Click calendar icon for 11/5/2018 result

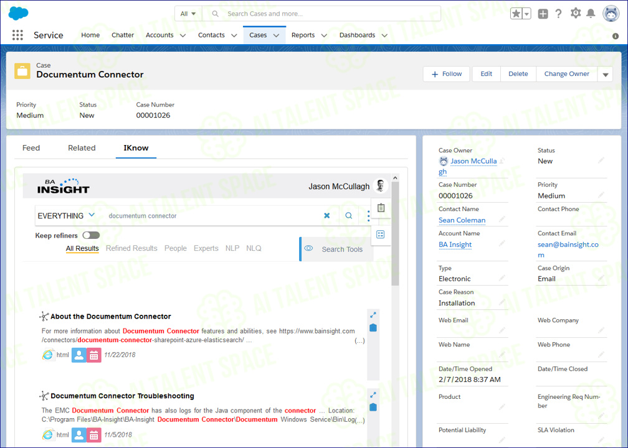coord(93,435)
